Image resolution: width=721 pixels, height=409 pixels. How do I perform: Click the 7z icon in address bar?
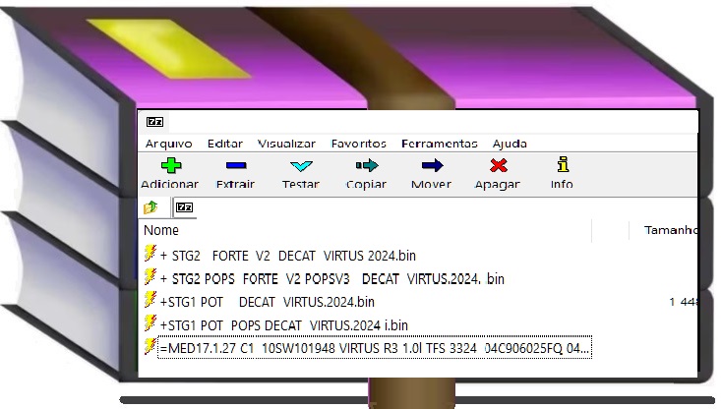[x=183, y=207]
